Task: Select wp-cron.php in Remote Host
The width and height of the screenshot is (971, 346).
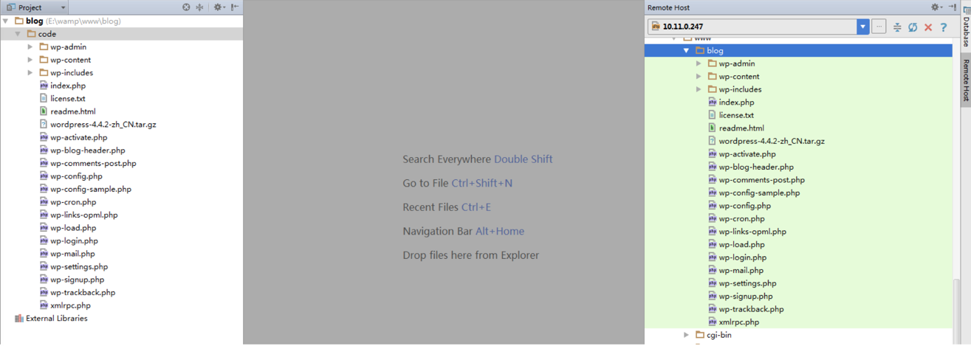Action: (742, 218)
